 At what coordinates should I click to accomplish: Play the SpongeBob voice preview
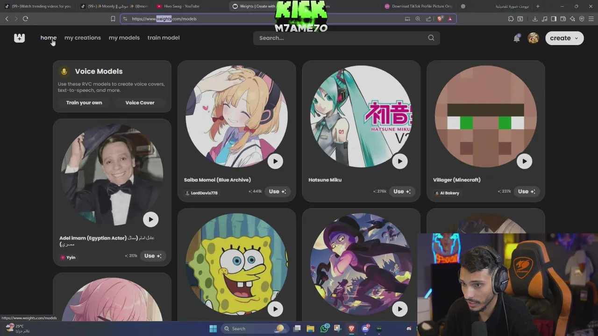275,308
